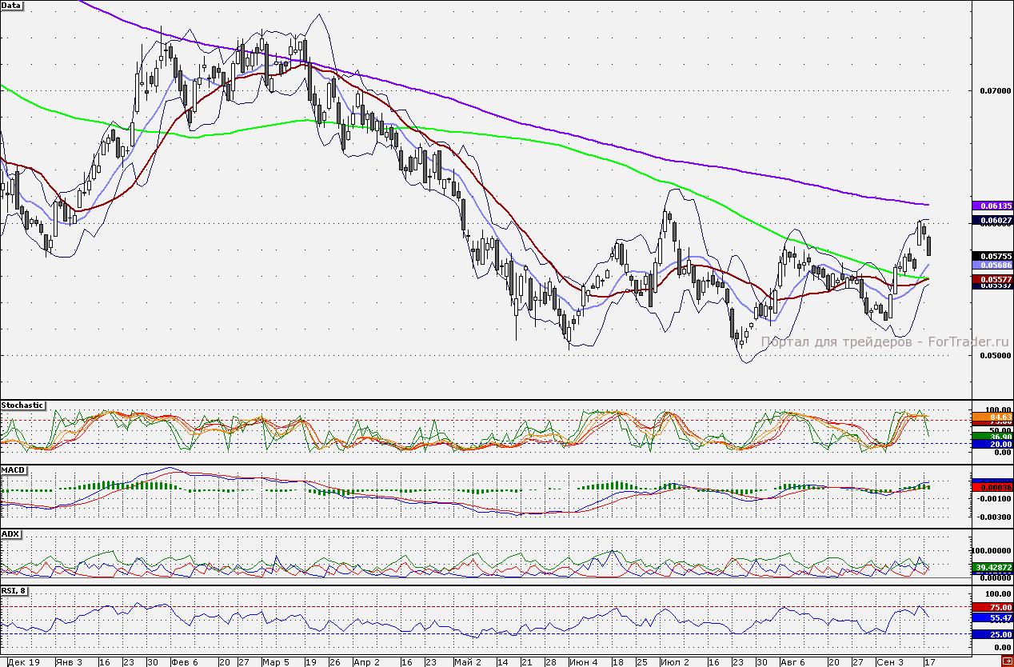
Task: Click the orange 84.63 Stochastic value tag
Action: click(992, 417)
